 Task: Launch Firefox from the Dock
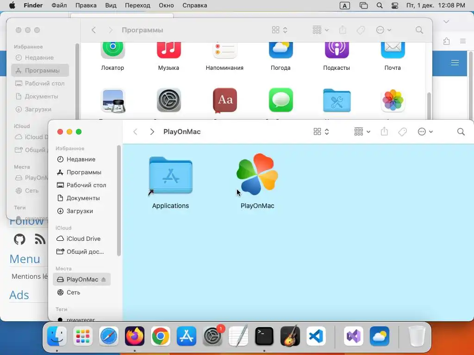pos(135,336)
